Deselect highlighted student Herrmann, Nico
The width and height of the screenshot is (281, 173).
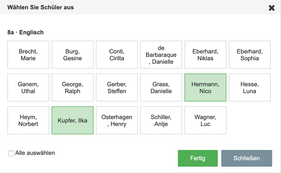205,88
